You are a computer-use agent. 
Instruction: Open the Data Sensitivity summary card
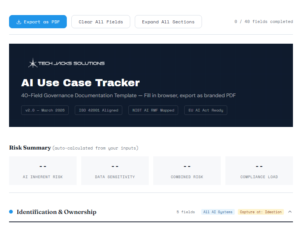tap(115, 170)
